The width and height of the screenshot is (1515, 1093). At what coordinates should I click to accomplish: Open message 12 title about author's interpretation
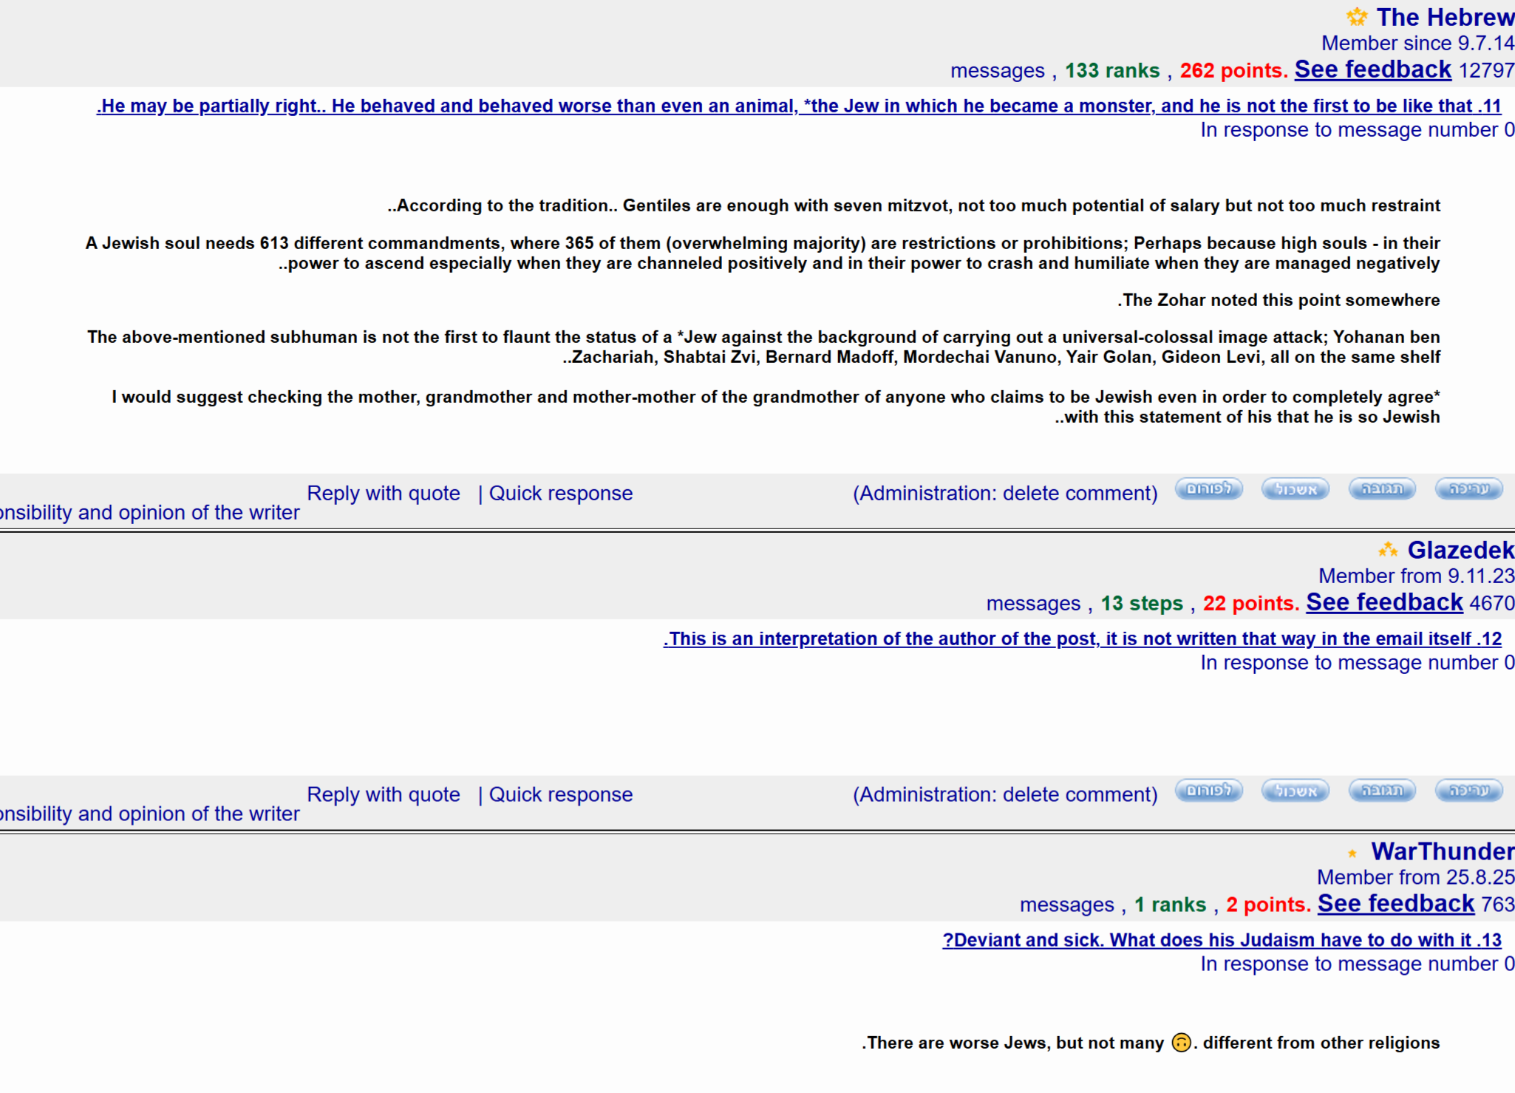point(1082,639)
